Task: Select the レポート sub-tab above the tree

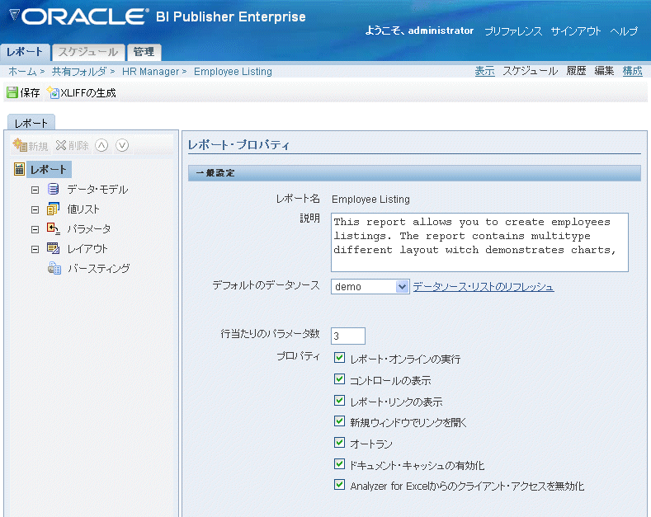Action: [31, 123]
